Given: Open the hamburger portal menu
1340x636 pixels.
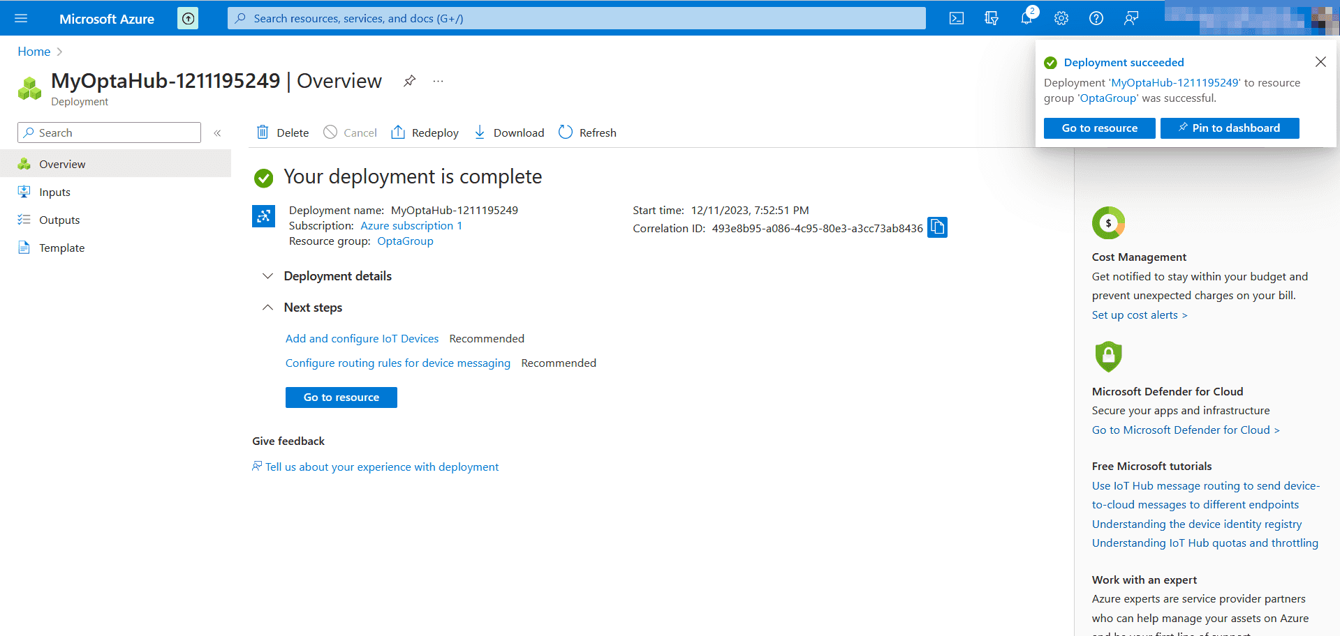Looking at the screenshot, I should click(x=21, y=18).
